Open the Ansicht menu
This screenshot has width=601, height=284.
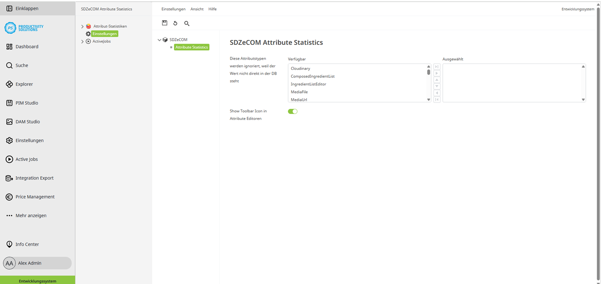pyautogui.click(x=197, y=9)
